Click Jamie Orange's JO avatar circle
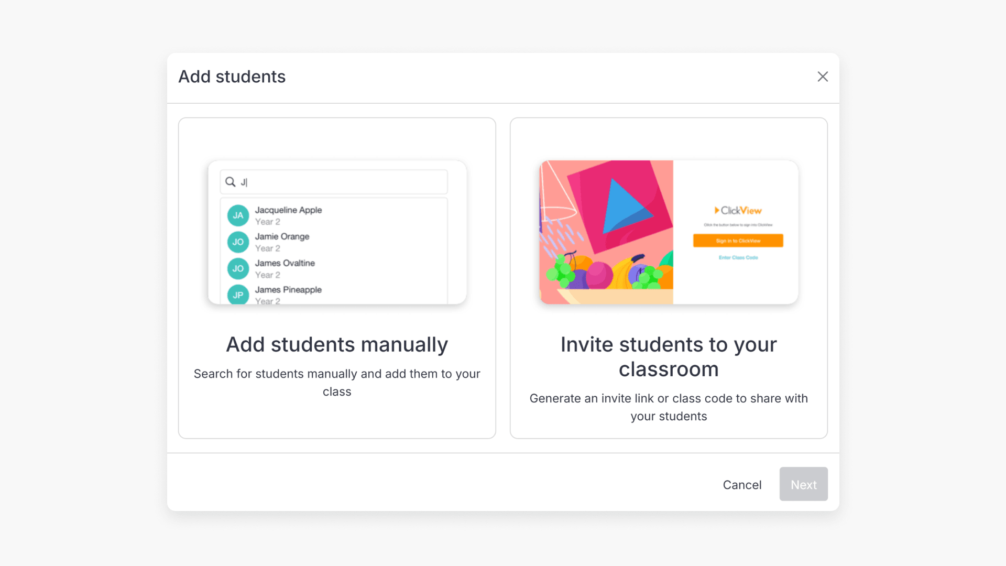 [x=238, y=242]
